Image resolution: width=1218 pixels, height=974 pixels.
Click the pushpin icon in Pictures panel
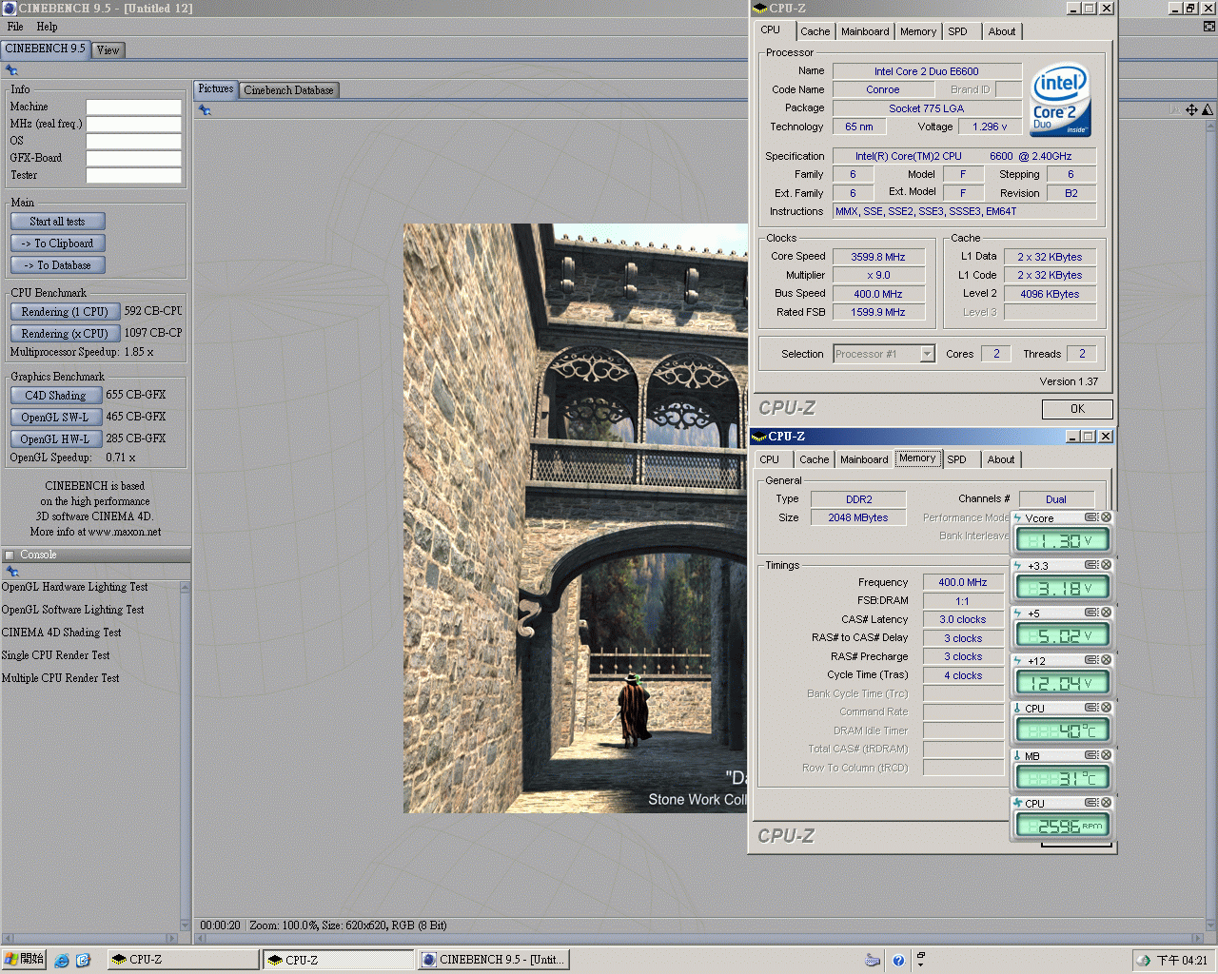(205, 110)
